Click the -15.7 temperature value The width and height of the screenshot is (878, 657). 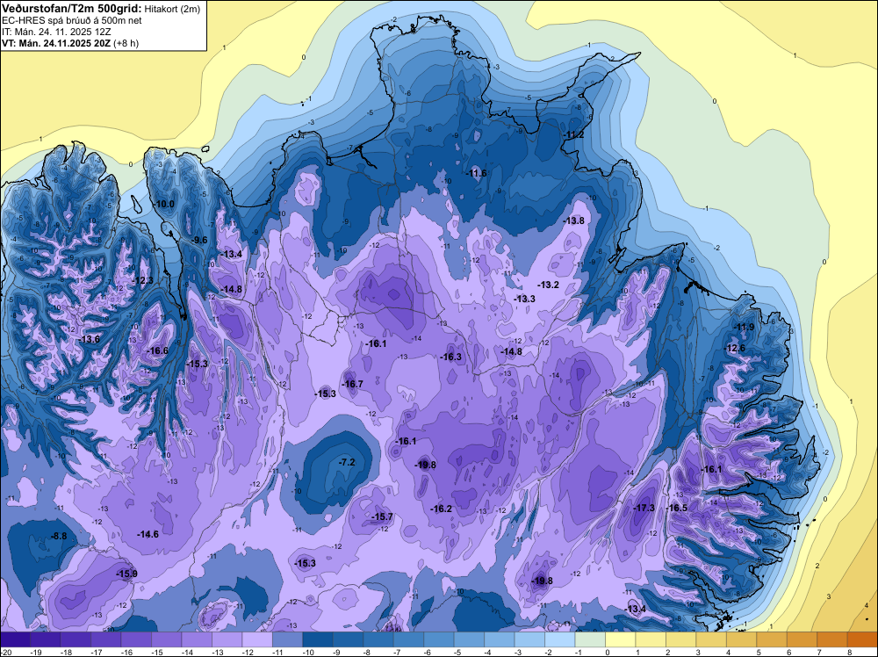tap(383, 516)
